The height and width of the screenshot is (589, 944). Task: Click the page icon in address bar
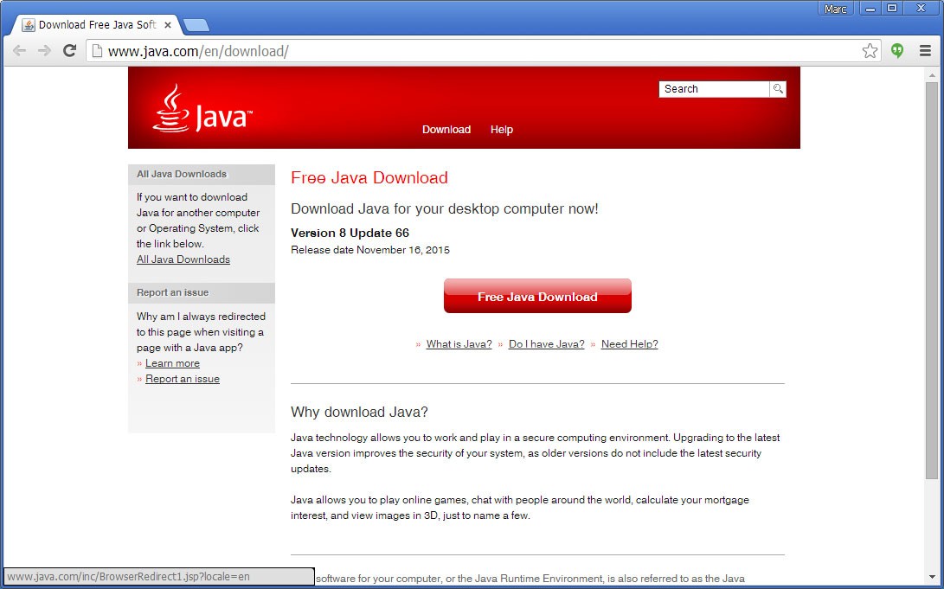point(96,51)
